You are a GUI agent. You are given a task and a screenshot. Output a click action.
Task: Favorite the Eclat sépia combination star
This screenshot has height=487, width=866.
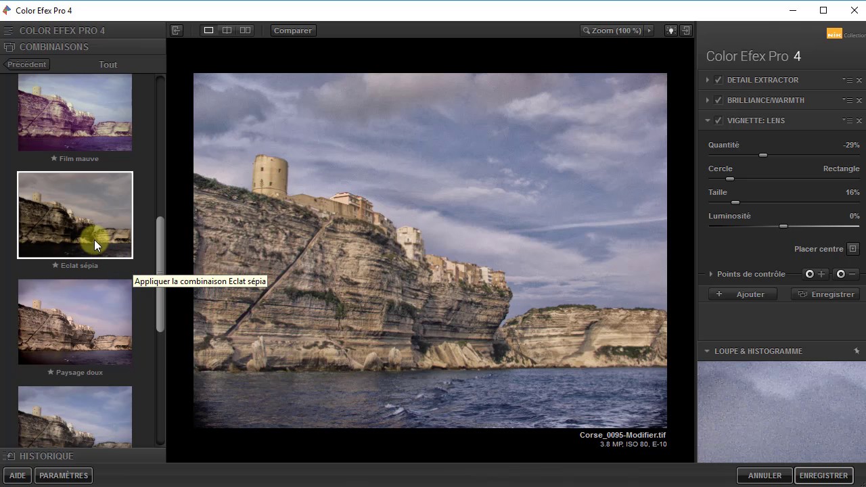click(55, 266)
